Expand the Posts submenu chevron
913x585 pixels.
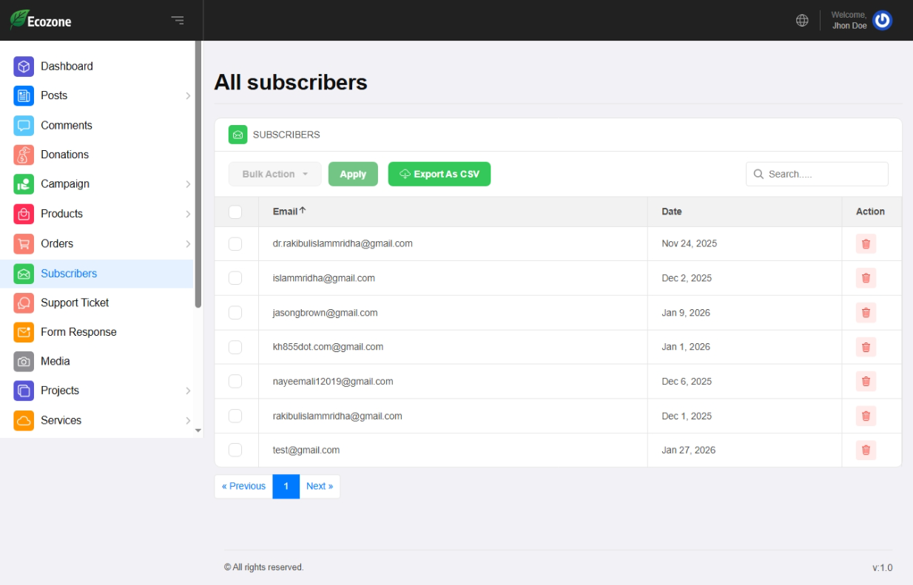pos(188,96)
